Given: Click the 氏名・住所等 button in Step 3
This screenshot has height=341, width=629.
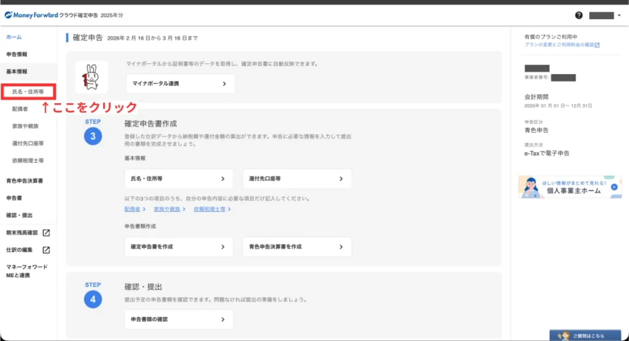Looking at the screenshot, I should tap(179, 179).
